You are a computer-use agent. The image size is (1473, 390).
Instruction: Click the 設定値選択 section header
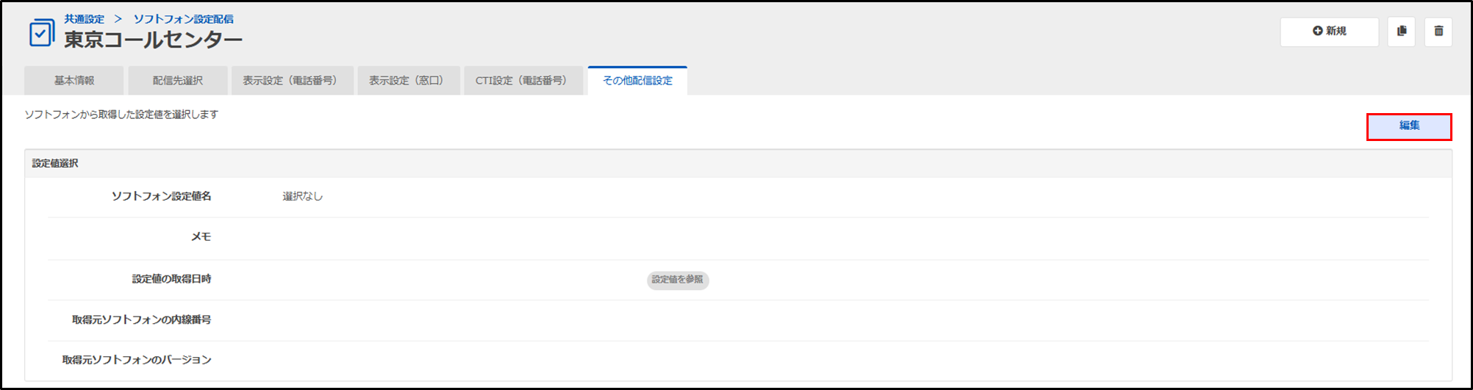[55, 164]
